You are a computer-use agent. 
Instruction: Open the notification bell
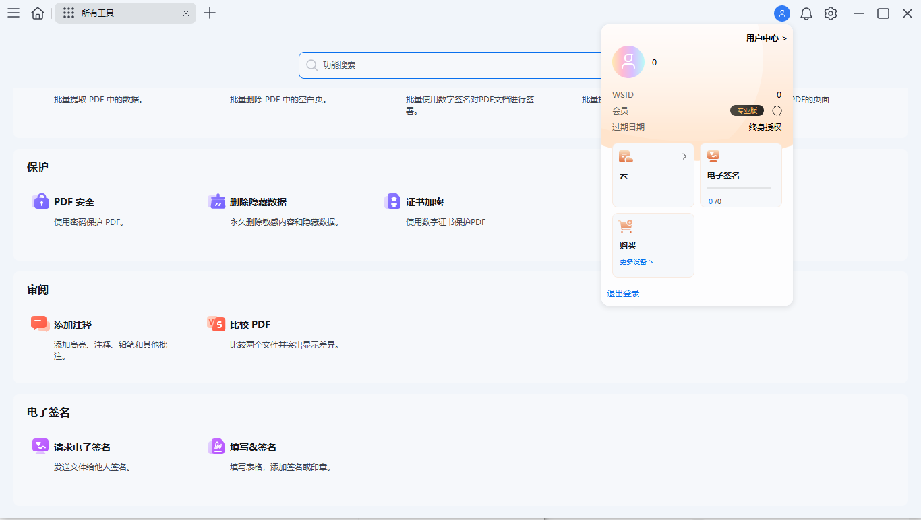tap(806, 13)
